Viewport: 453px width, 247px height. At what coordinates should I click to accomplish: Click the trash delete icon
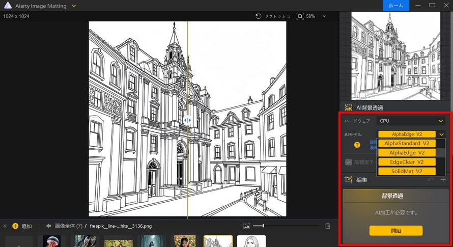[x=328, y=226]
